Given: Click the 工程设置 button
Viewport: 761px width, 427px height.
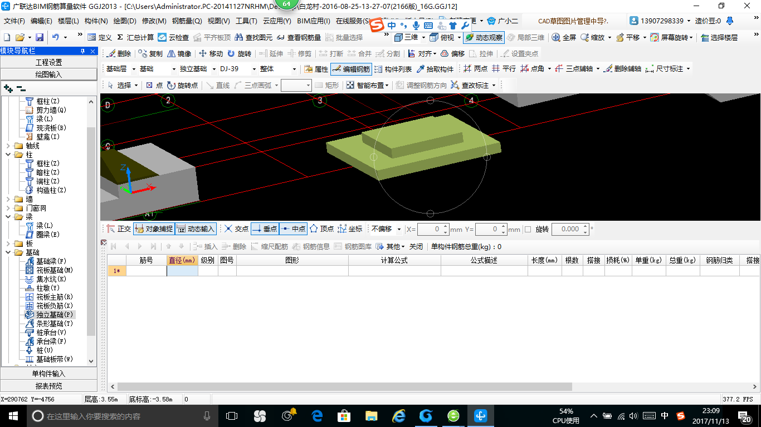Looking at the screenshot, I should click(x=48, y=62).
